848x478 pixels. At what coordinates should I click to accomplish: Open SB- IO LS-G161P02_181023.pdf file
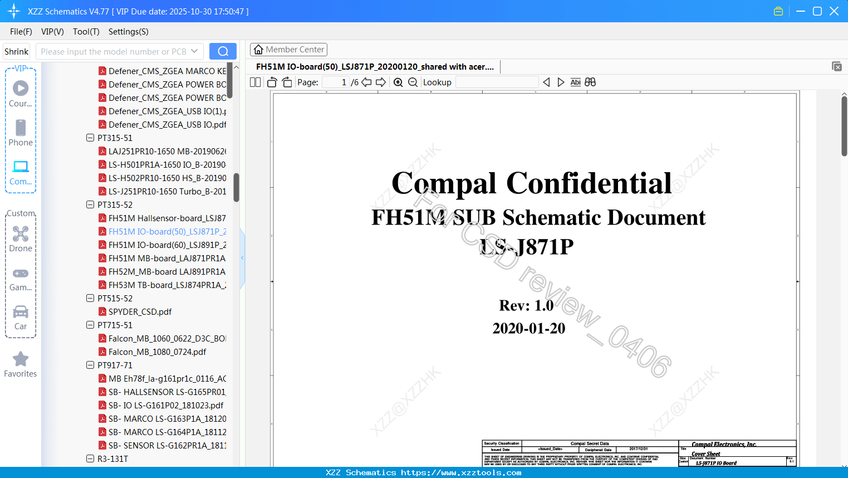point(161,405)
